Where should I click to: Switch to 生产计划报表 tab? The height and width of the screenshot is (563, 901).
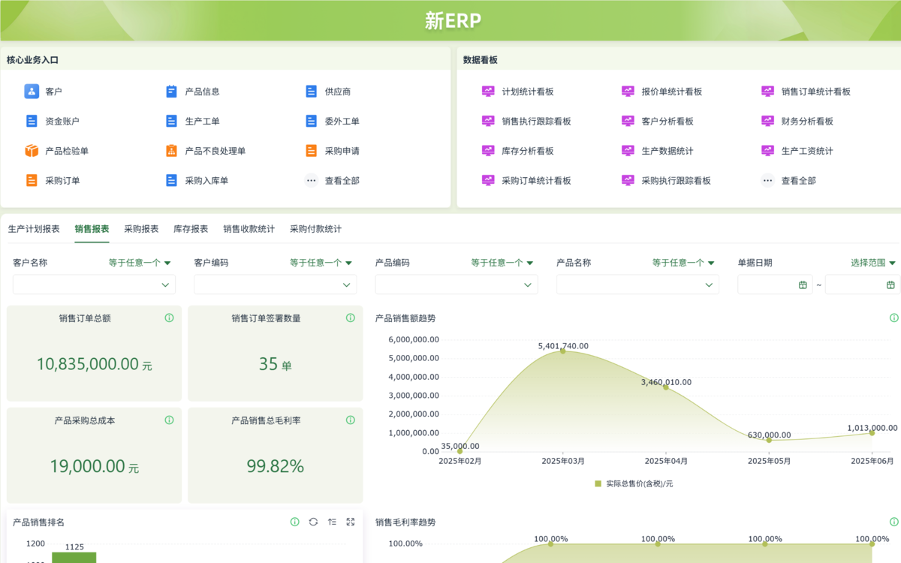pyautogui.click(x=34, y=229)
